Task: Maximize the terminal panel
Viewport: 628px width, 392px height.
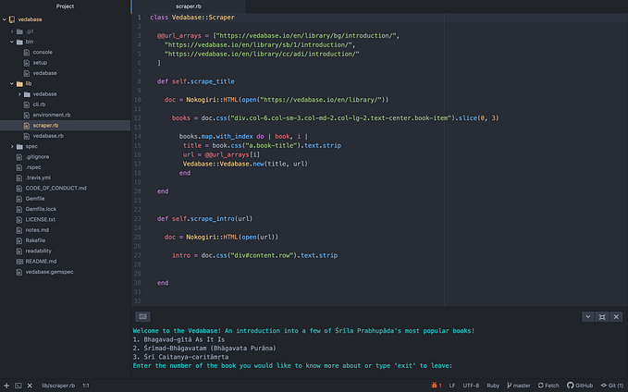Action: coord(602,317)
